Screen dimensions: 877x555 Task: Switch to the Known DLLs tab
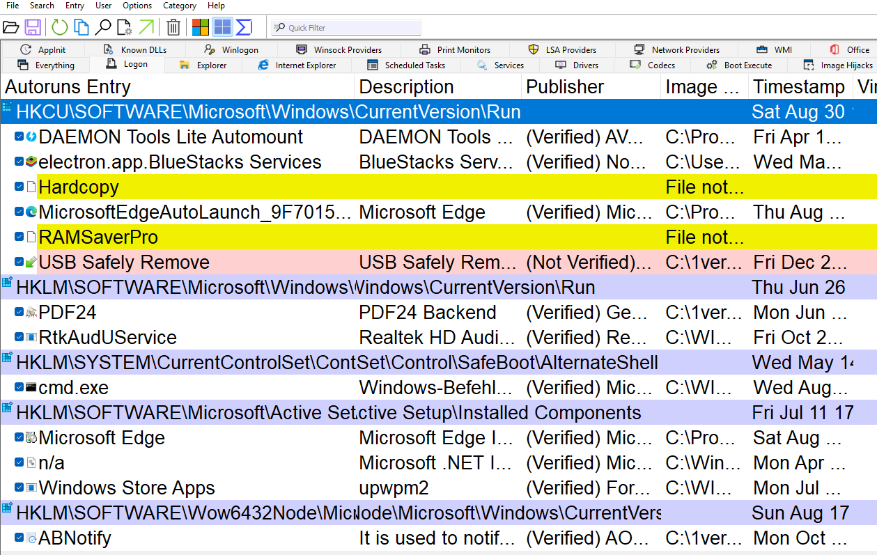point(135,50)
